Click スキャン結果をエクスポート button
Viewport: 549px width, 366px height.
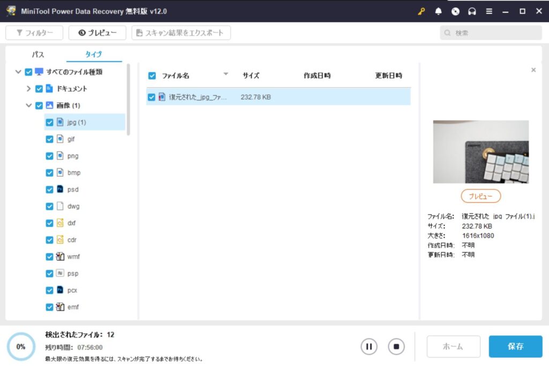point(181,33)
